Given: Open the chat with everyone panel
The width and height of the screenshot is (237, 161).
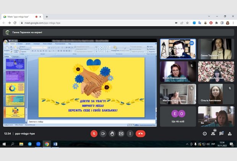Looking at the screenshot, I should pyautogui.click(x=221, y=134).
